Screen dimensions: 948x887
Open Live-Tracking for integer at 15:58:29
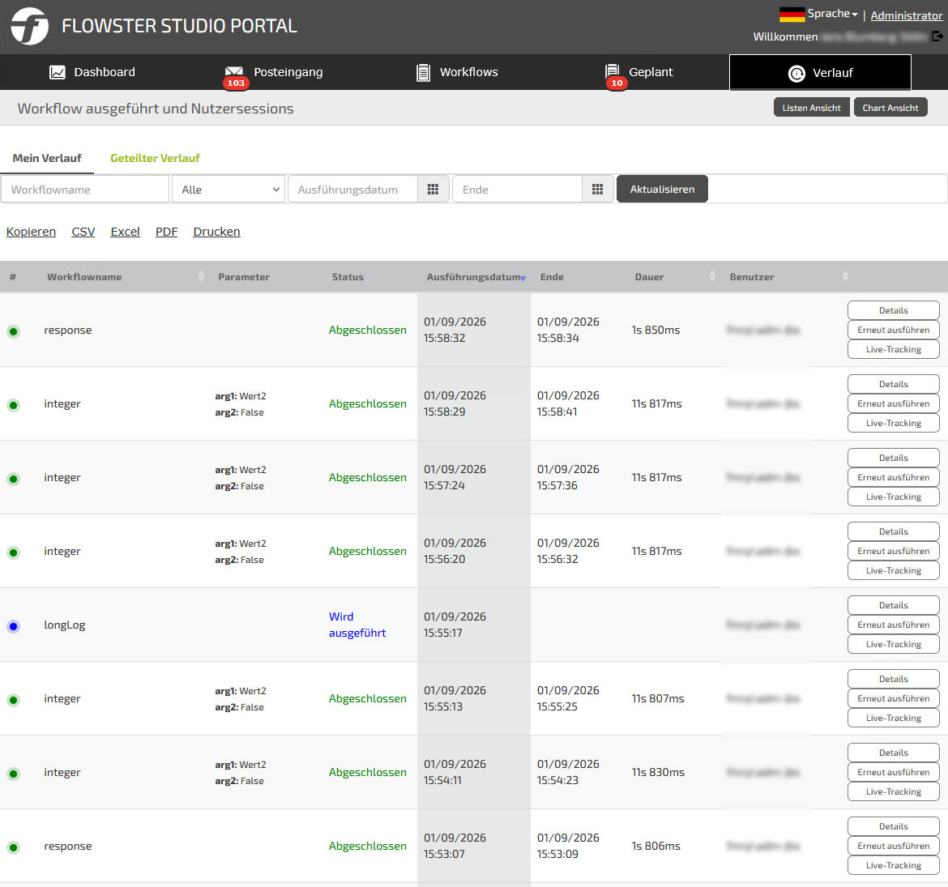click(894, 423)
